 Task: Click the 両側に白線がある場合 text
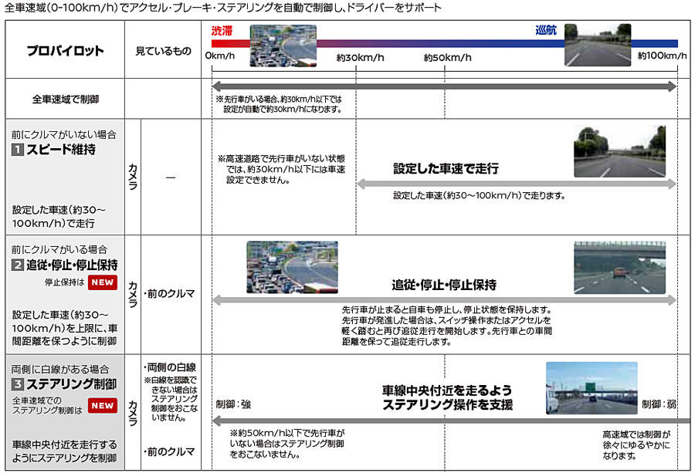coord(60,370)
